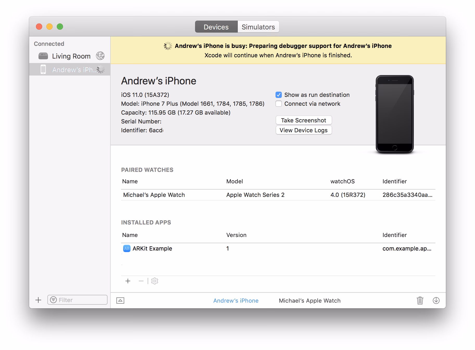Toggle Show as run destination checkbox on
This screenshot has width=475, height=350.
click(279, 95)
